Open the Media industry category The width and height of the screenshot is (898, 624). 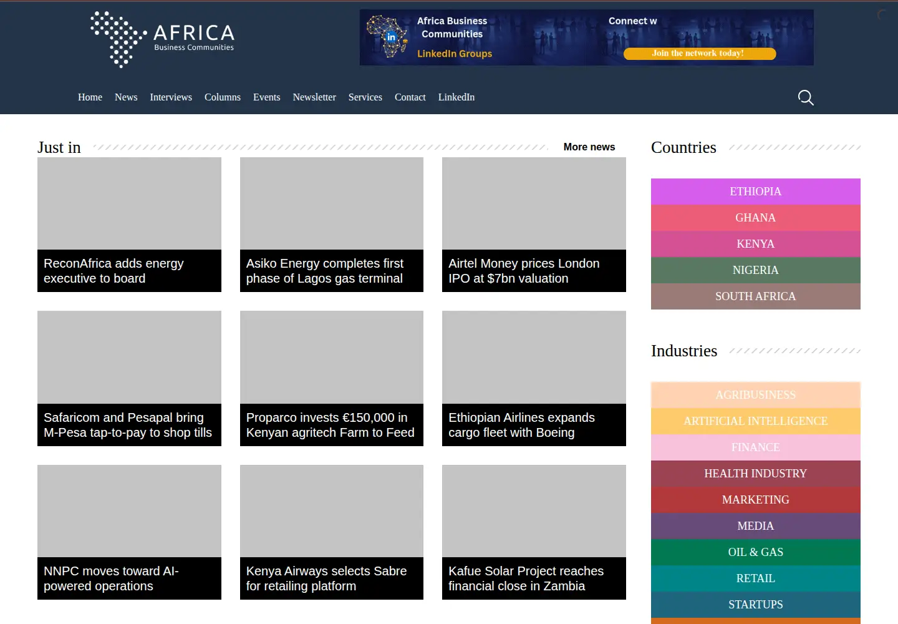pos(756,526)
